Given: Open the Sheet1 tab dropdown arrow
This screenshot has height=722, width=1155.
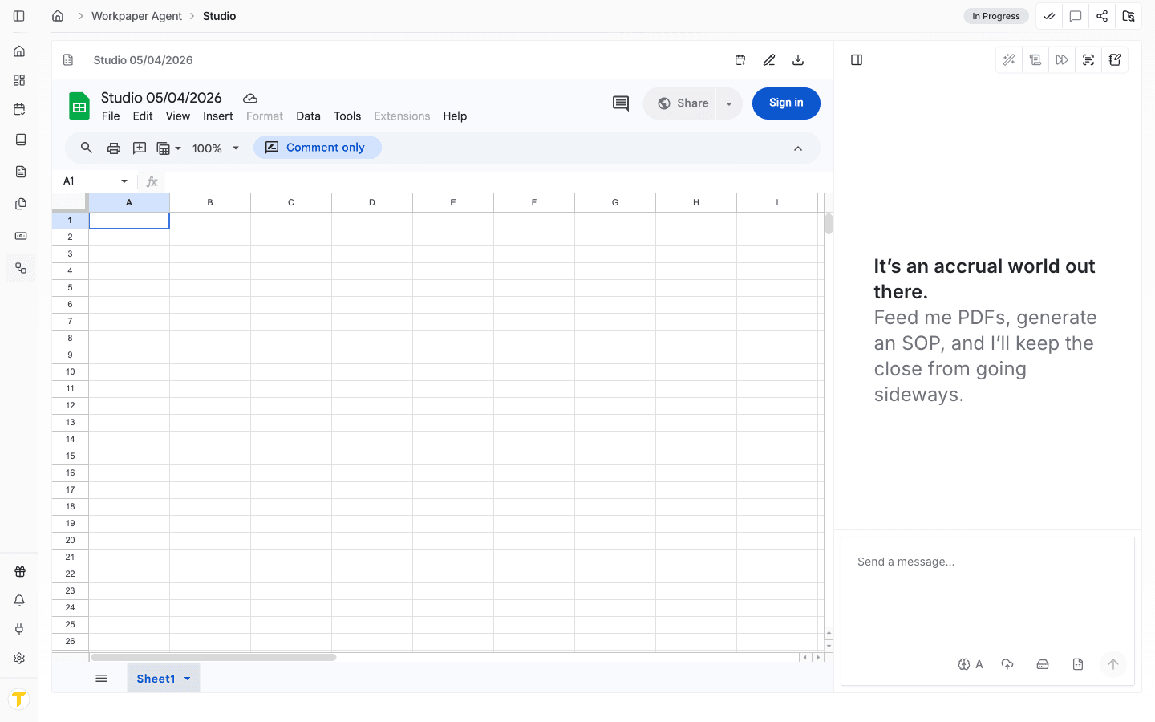Looking at the screenshot, I should (188, 679).
